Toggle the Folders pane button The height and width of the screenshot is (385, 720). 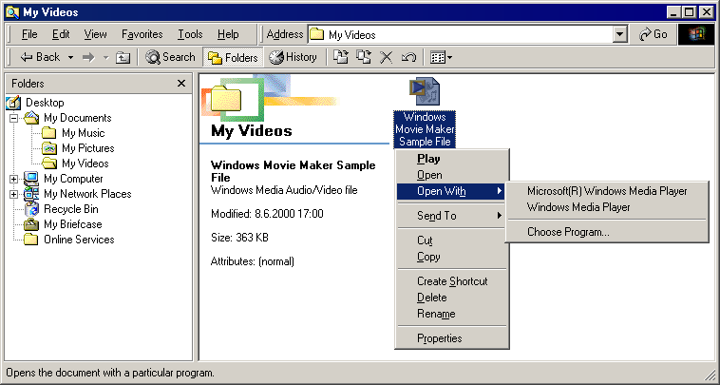pyautogui.click(x=233, y=57)
